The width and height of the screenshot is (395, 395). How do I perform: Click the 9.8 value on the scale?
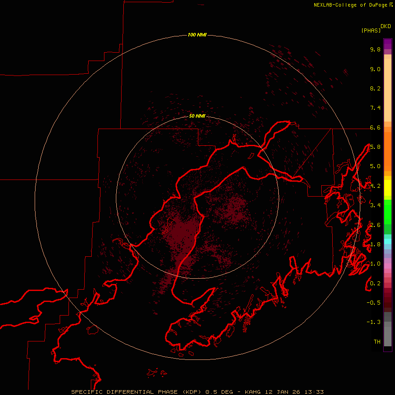[x=375, y=49]
